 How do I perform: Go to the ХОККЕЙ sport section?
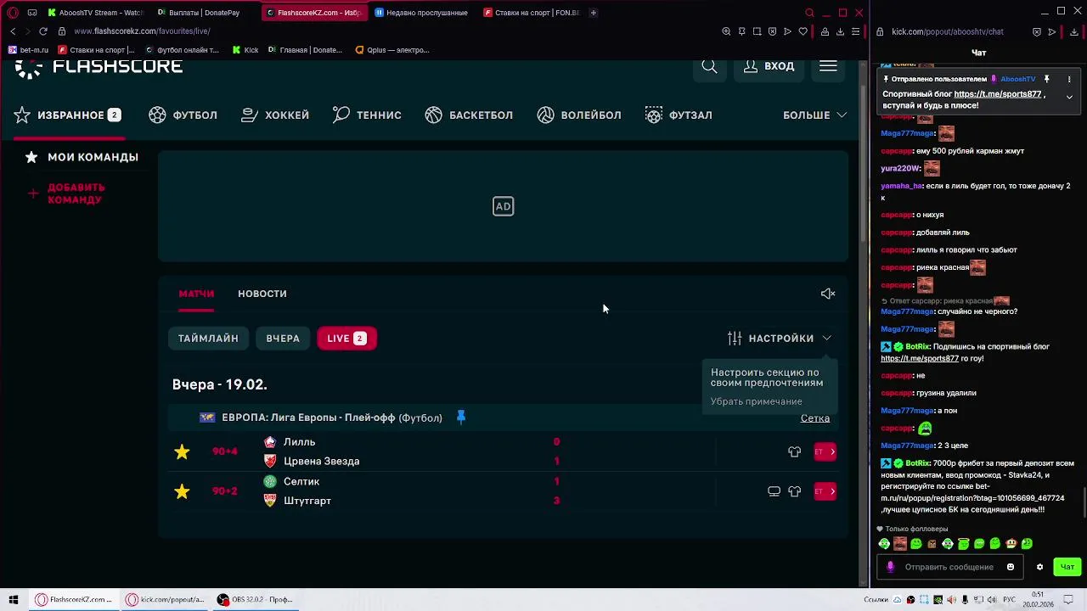(275, 115)
